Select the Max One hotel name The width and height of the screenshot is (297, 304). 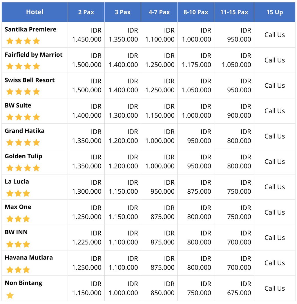[18, 207]
